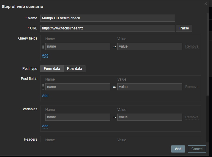Cancel the web scenario step dialog
212x157 pixels.
pos(197,149)
